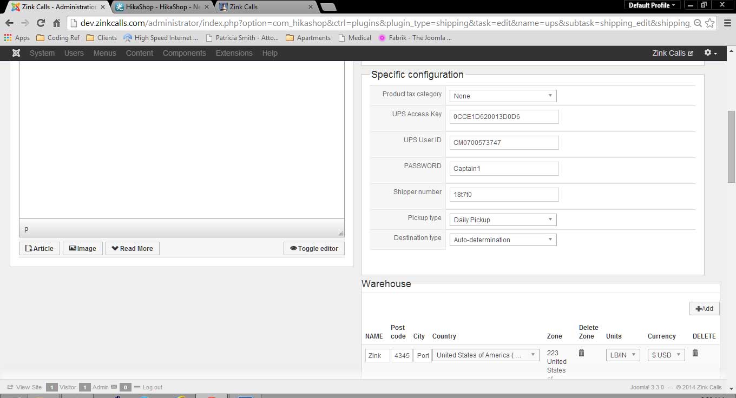Go back to the previous page
The image size is (736, 398).
9,23
